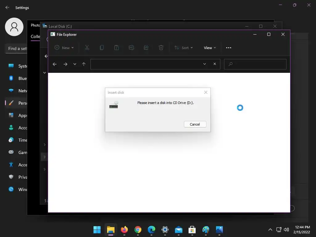Select the Collection tab in Photos window
The width and height of the screenshot is (316, 237).
35,37
